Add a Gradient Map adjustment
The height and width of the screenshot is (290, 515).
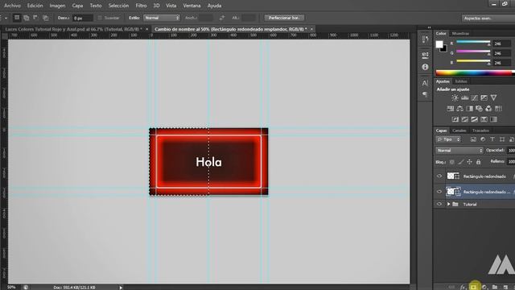pos(493,119)
